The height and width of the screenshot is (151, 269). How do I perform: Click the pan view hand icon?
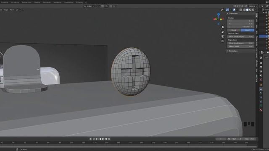pyautogui.click(x=222, y=32)
